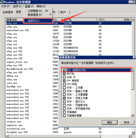Check the 内存 - 工作集增量 checkbox
136x138 pixels.
pos(64,95)
